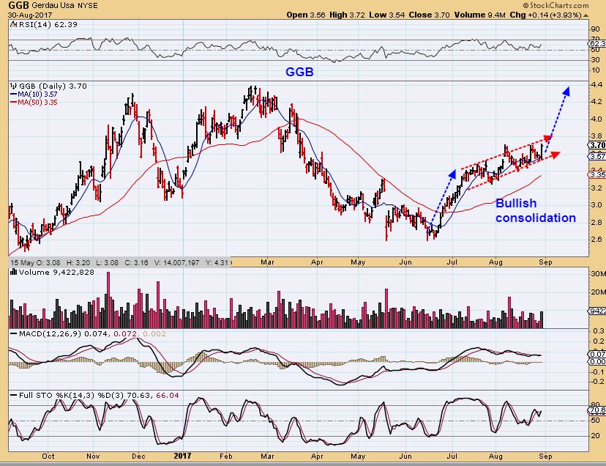606x466 pixels.
Task: Click the 3.57 MA tag on price axis
Action: 597,156
